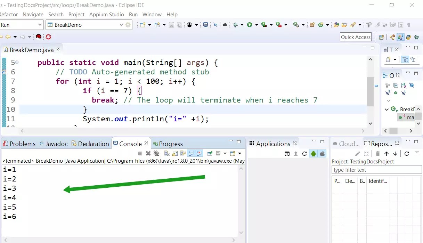Click the Quick Access search field
Viewport: 423px width, 243px height.
click(x=356, y=37)
